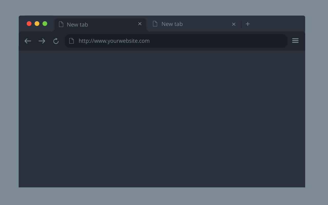Click the back navigation arrow

pyautogui.click(x=28, y=41)
